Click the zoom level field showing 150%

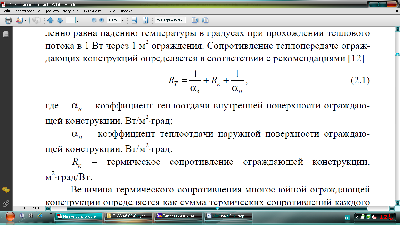113,20
